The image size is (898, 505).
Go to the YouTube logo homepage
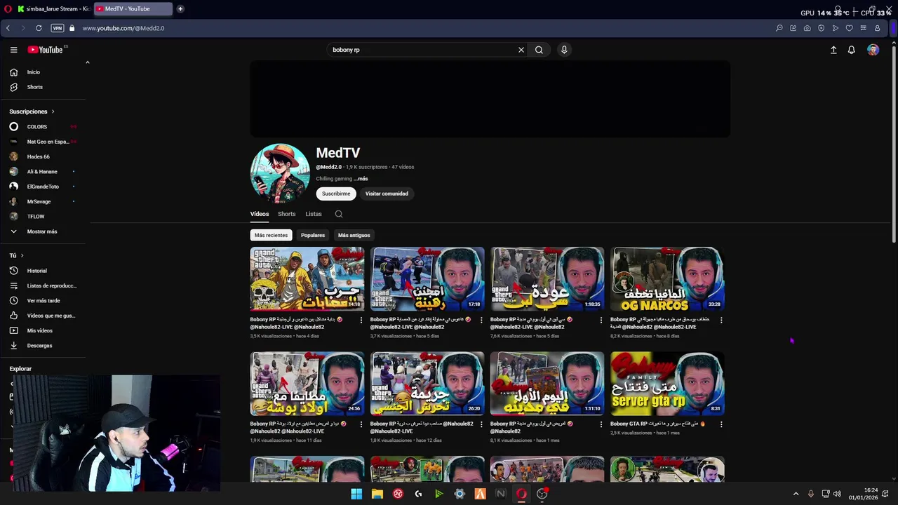coord(46,50)
